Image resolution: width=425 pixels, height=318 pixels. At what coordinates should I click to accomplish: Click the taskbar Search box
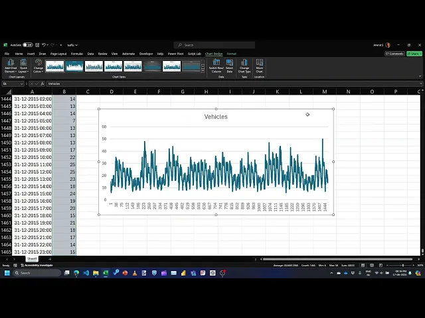tap(37, 273)
